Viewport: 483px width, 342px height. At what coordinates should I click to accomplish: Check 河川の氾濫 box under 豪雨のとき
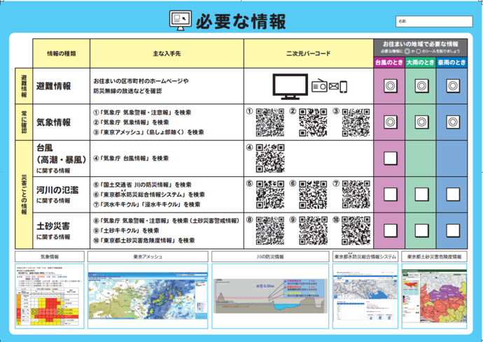453,194
